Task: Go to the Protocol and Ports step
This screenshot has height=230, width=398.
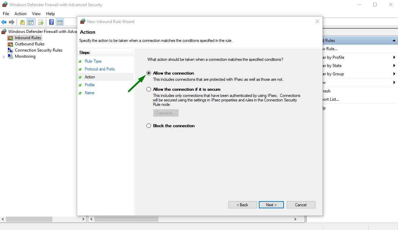Action: (100, 69)
